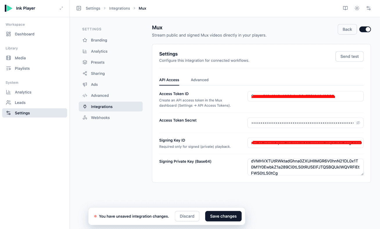Image resolution: width=380 pixels, height=229 pixels.
Task: Click the Sharing share icon
Action: coord(85,73)
